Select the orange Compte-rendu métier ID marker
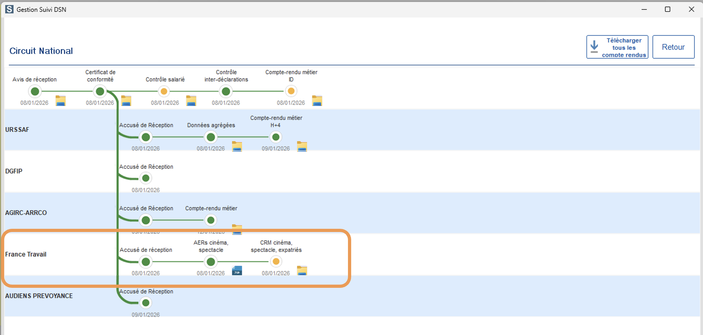The height and width of the screenshot is (335, 703). [x=291, y=91]
